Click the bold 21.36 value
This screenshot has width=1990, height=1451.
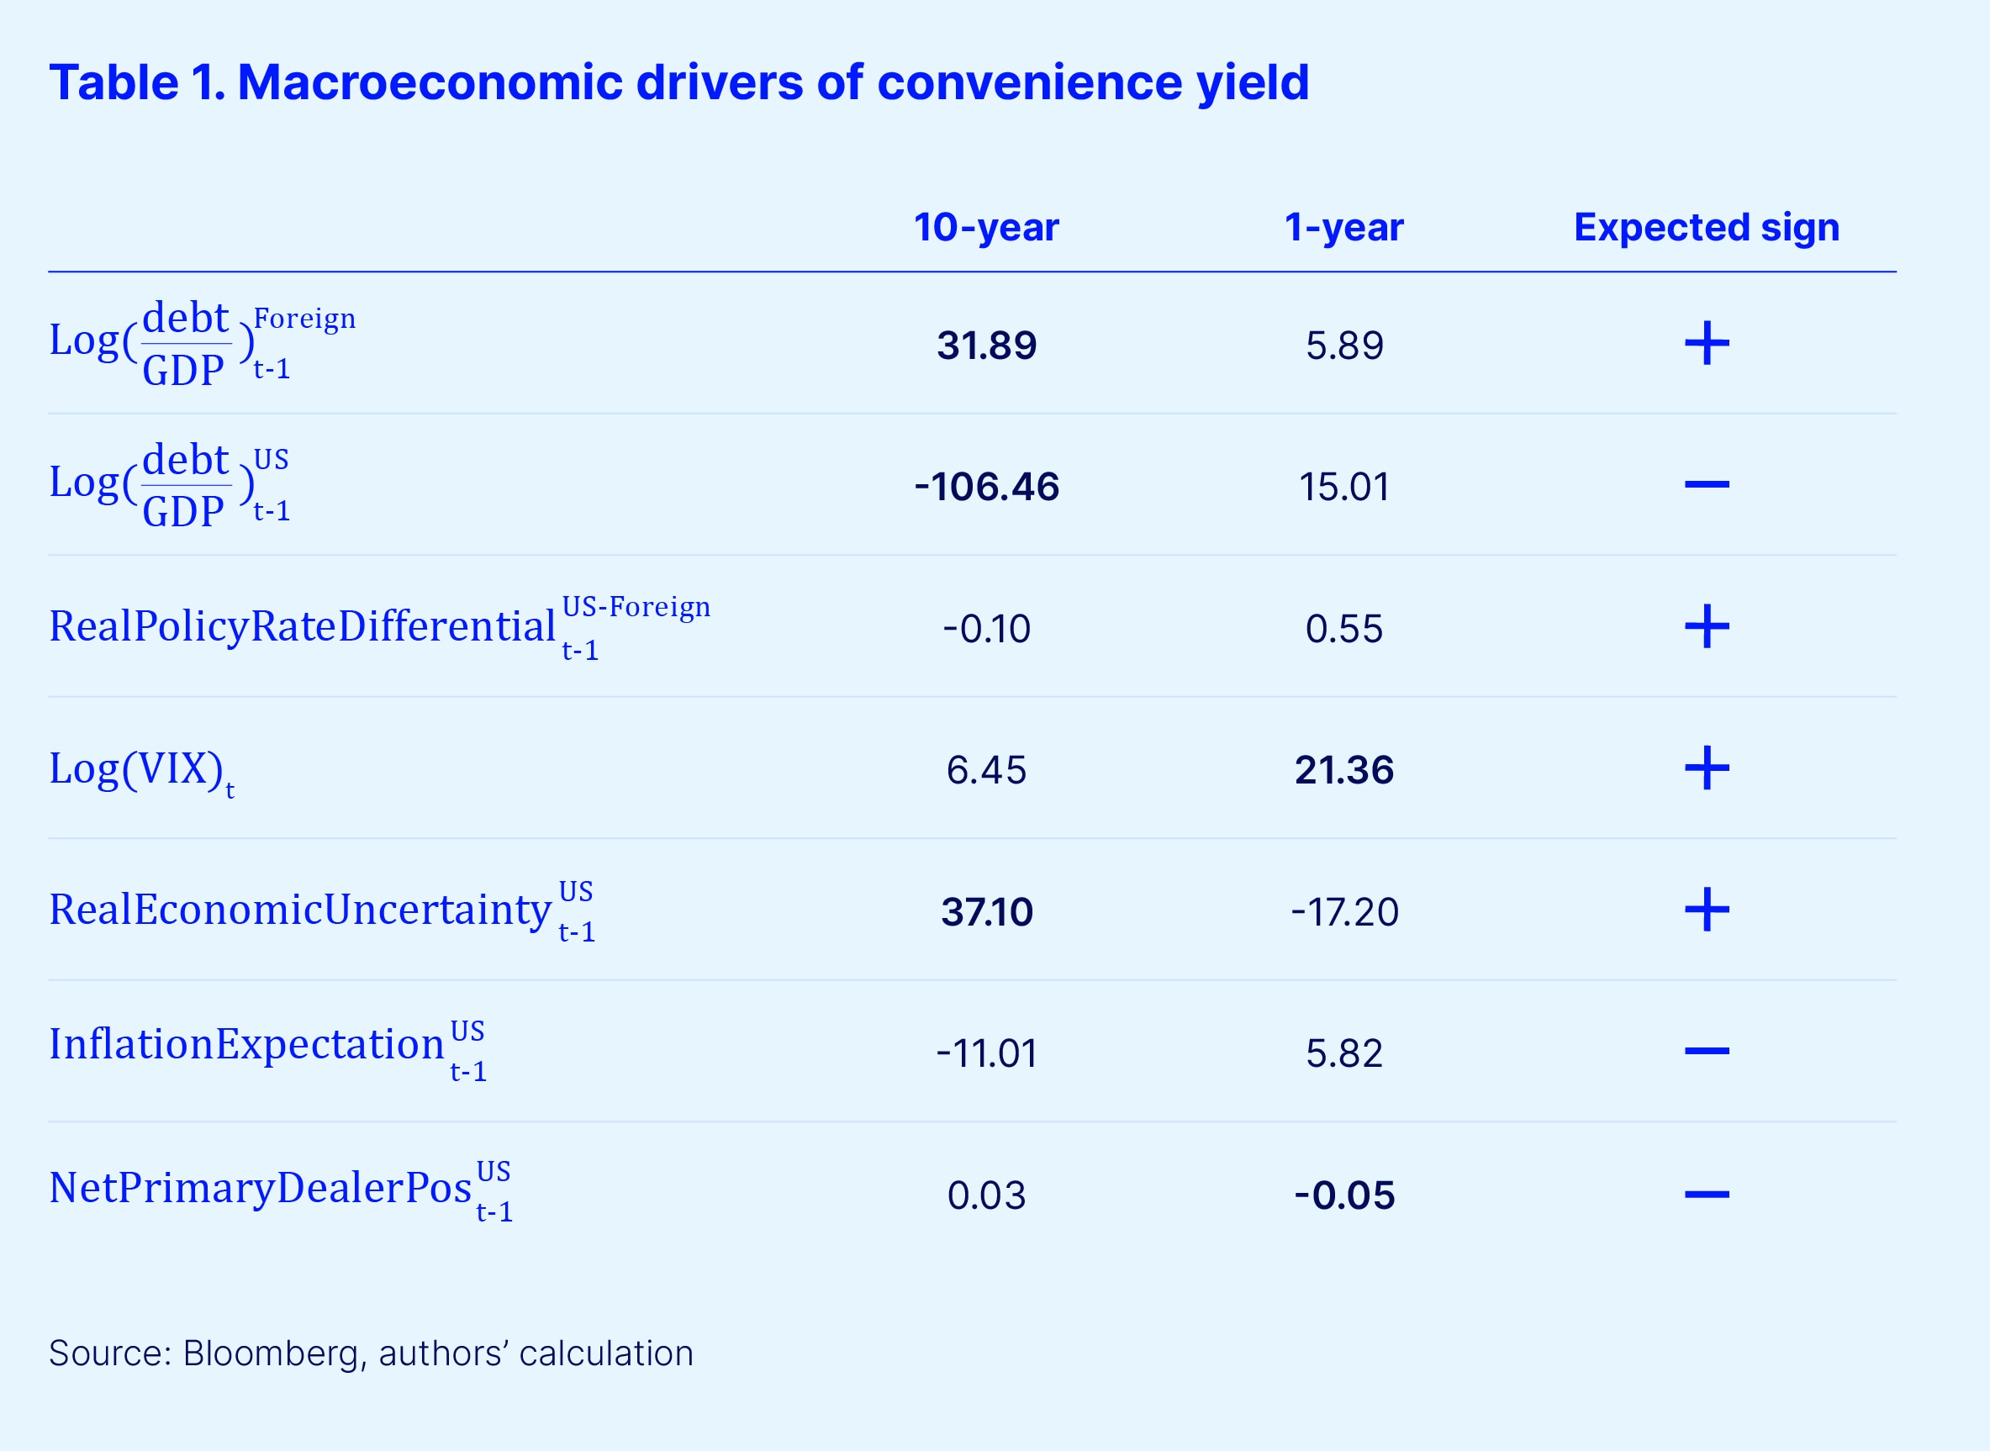1343,770
